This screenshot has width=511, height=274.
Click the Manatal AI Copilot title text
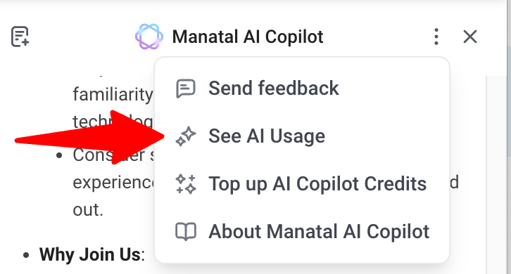coord(248,37)
